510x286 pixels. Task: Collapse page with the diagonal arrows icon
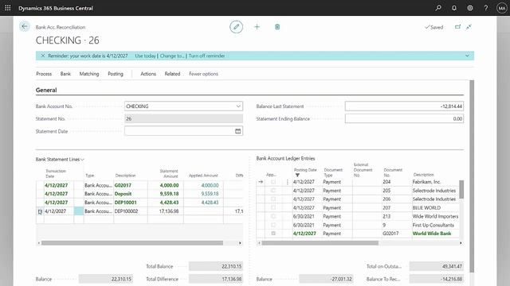[469, 27]
